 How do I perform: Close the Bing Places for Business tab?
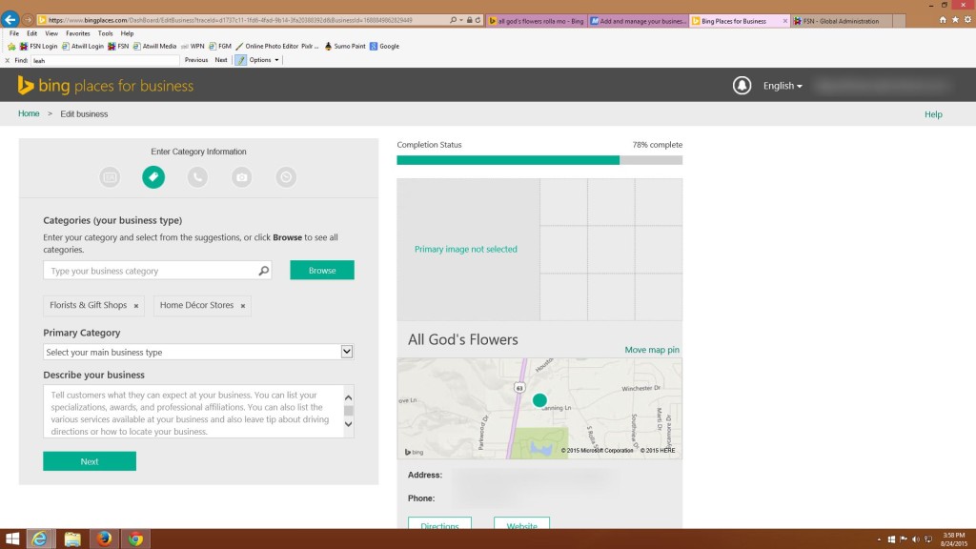[784, 21]
